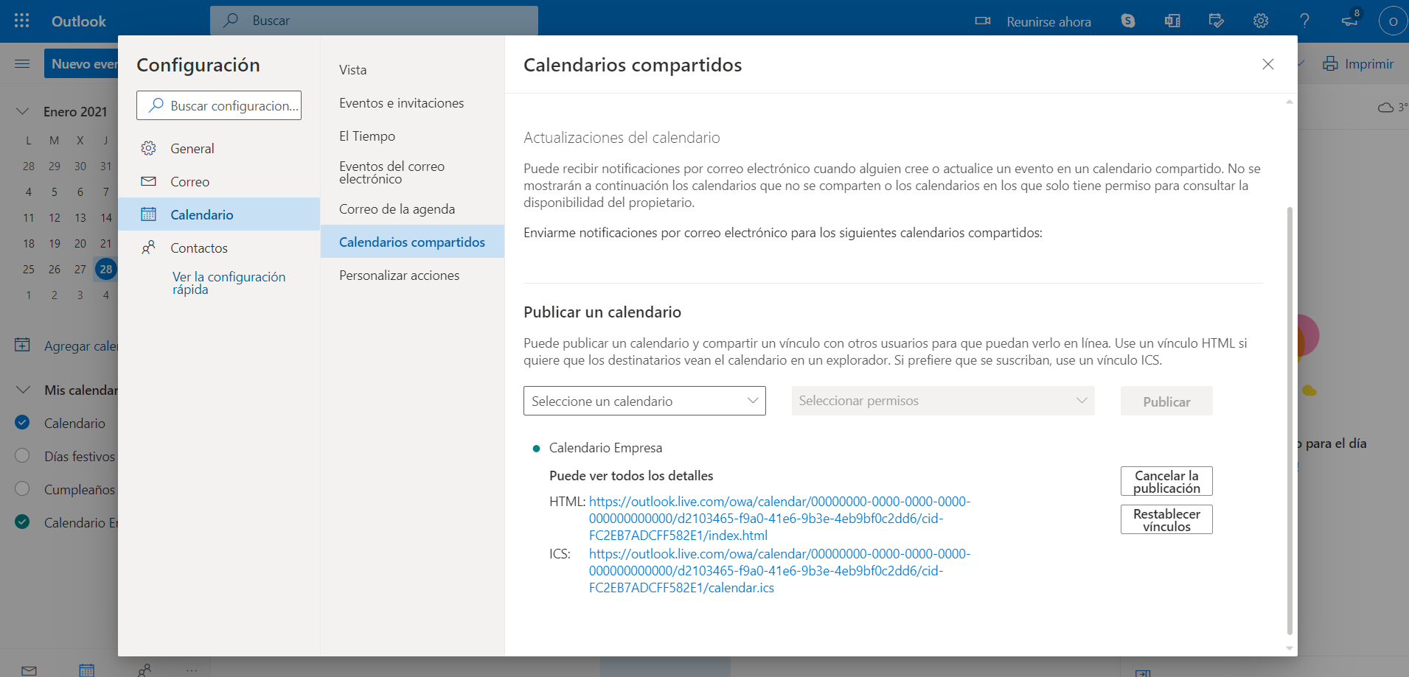Click the Imprimir printer icon

(1329, 64)
